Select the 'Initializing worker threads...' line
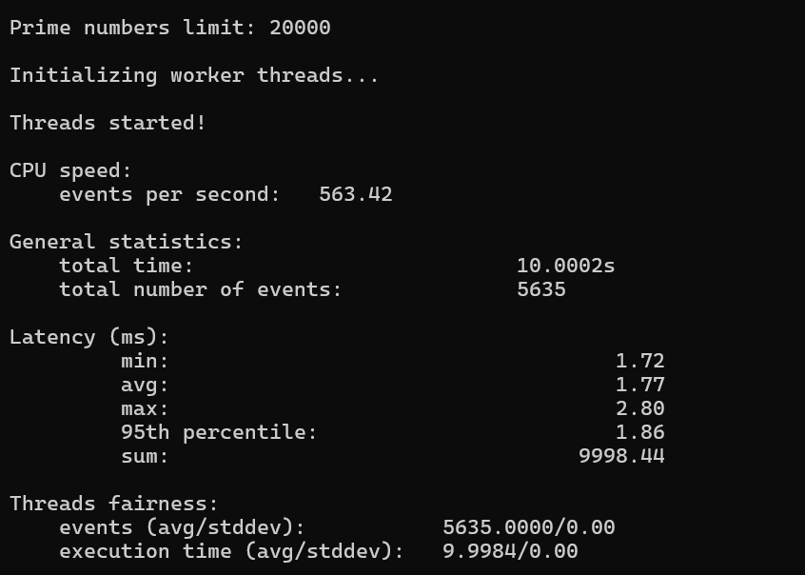Image resolution: width=805 pixels, height=575 pixels. [x=194, y=75]
